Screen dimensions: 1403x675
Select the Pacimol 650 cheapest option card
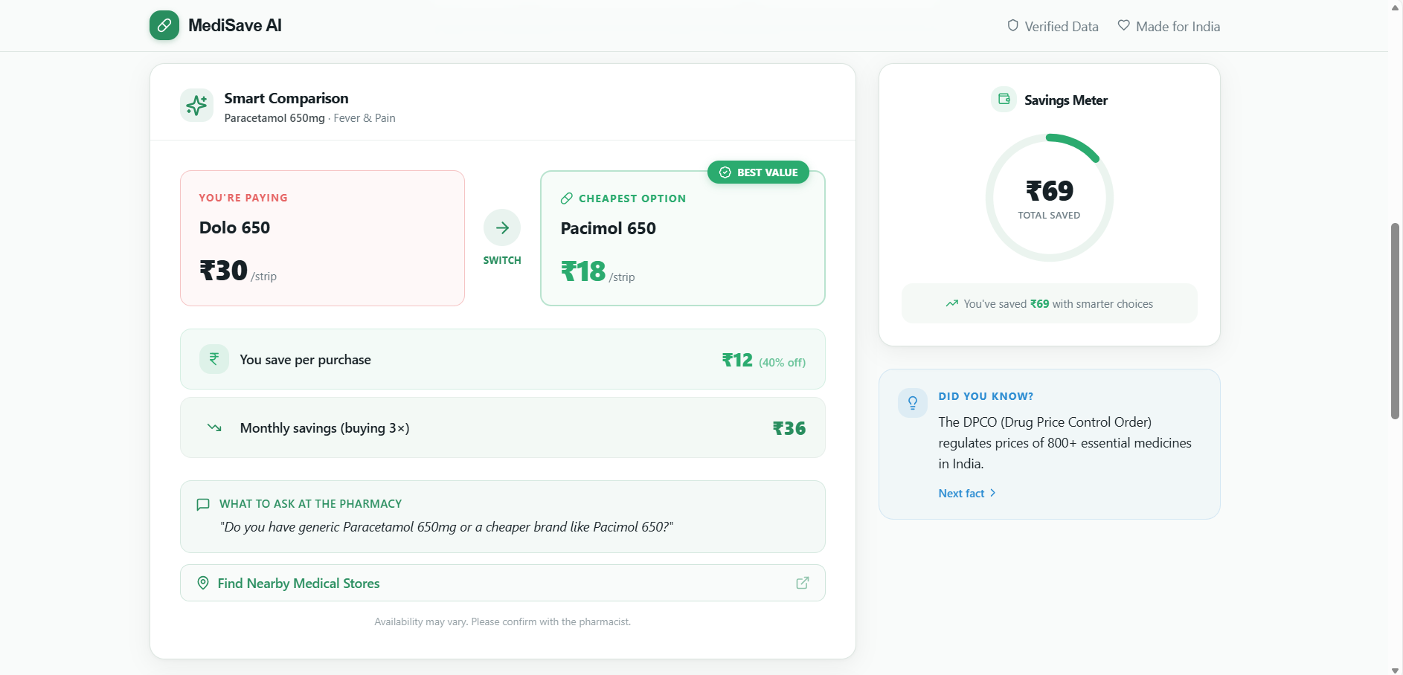pos(683,238)
